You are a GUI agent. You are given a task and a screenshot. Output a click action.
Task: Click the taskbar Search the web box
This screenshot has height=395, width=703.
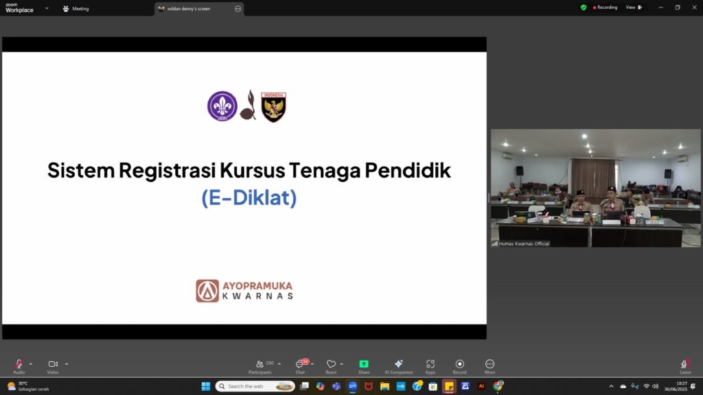255,386
